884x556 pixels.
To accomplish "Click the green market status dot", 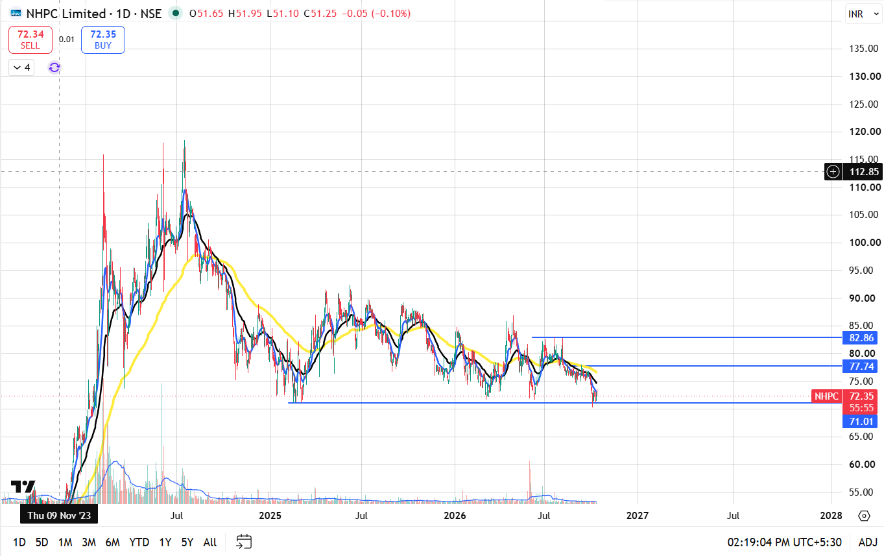I will [174, 13].
